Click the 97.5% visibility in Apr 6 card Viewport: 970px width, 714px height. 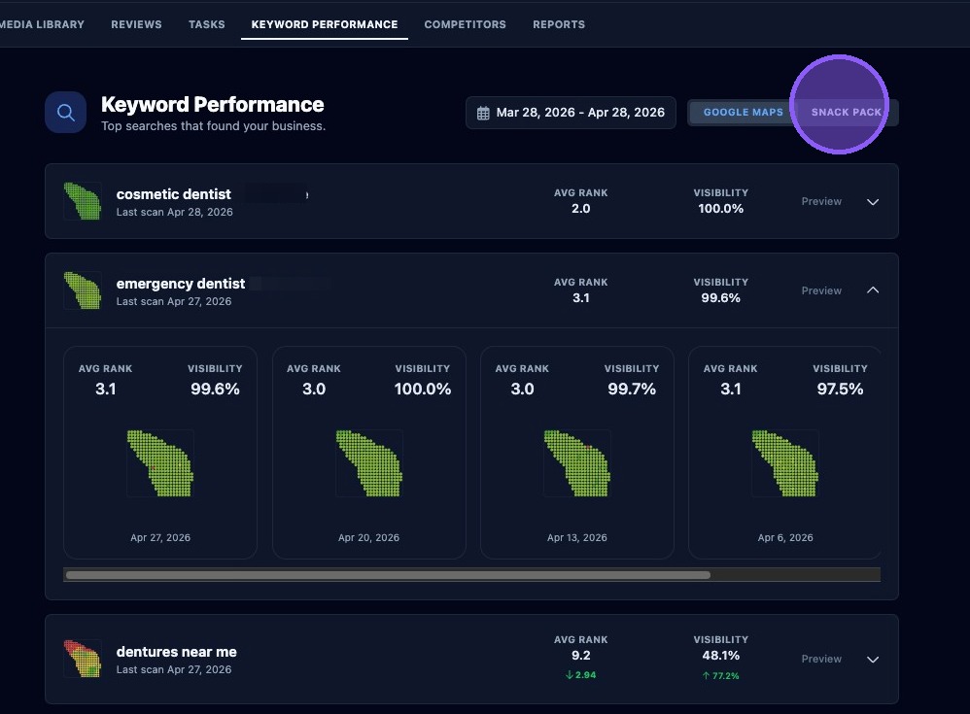click(840, 389)
